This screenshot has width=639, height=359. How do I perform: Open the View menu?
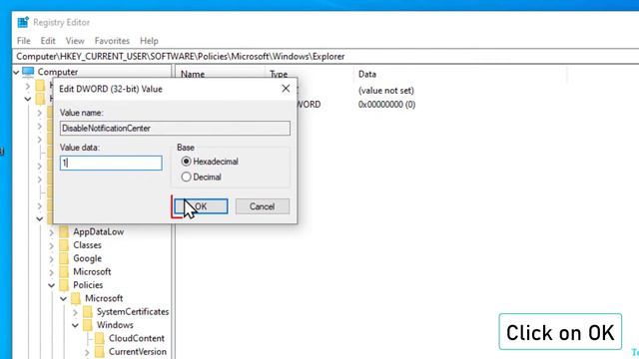coord(75,41)
